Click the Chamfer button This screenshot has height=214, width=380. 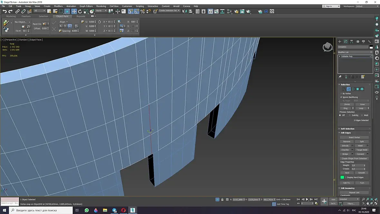[x=345, y=150]
